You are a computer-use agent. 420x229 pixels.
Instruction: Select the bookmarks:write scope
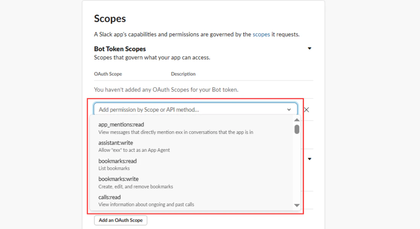coord(118,179)
